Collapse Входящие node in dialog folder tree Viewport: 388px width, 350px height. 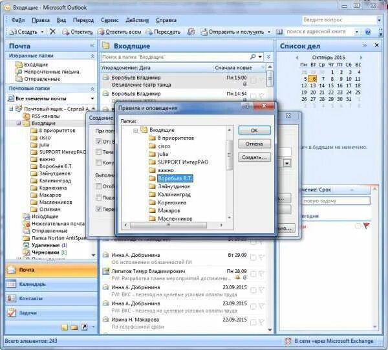[x=135, y=130]
